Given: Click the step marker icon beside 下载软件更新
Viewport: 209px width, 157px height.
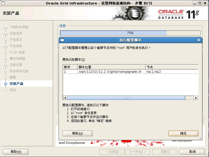Looking at the screenshot, I should pos(5,27).
